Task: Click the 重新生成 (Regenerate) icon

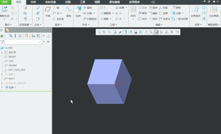Action: pyautogui.click(x=4, y=9)
